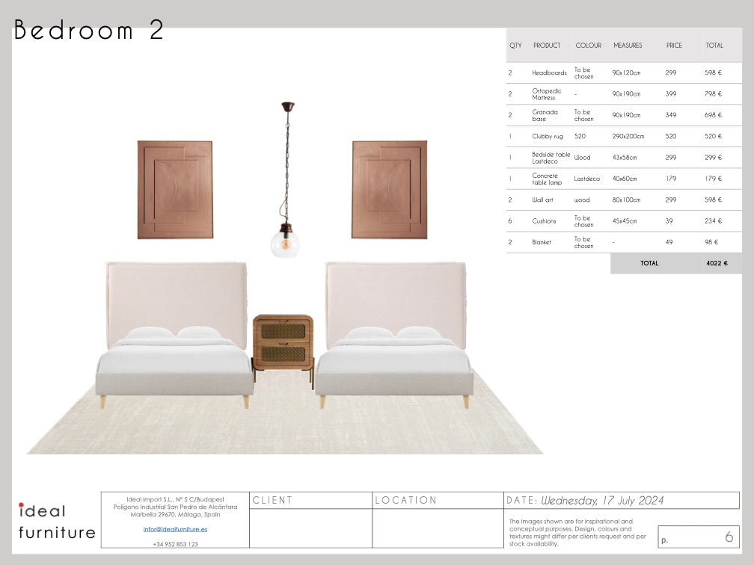Click the '234 €' Cushions total
This screenshot has height=565, width=754.
point(713,221)
